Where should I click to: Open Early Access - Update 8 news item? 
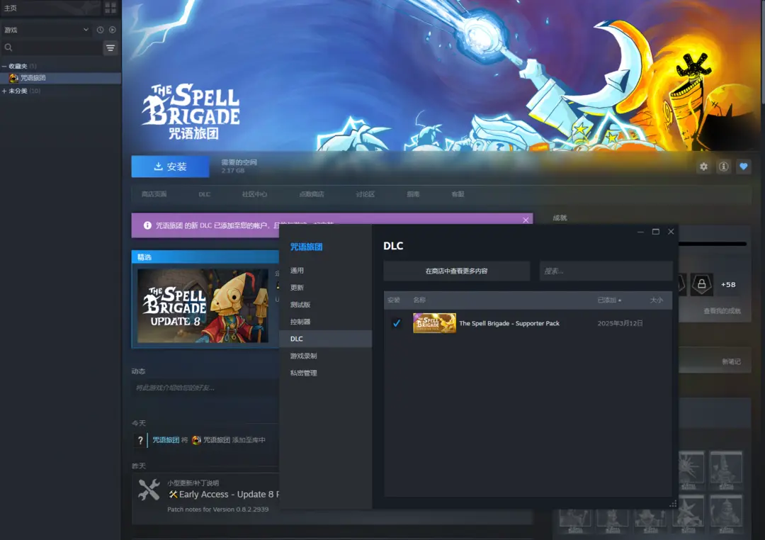(225, 495)
